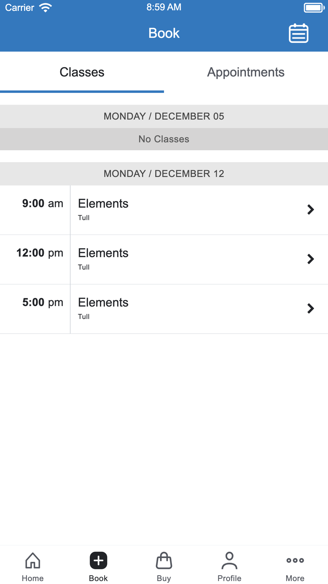Viewport: 328px width, 584px height.
Task: Expand the 5:00 pm Elements class chevron
Action: (310, 308)
